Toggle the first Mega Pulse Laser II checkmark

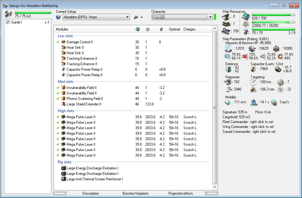58,117
